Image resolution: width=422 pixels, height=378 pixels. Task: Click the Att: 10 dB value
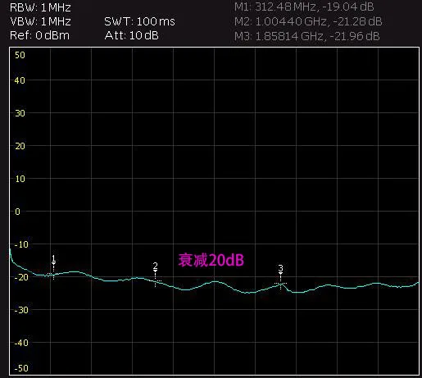coord(131,35)
